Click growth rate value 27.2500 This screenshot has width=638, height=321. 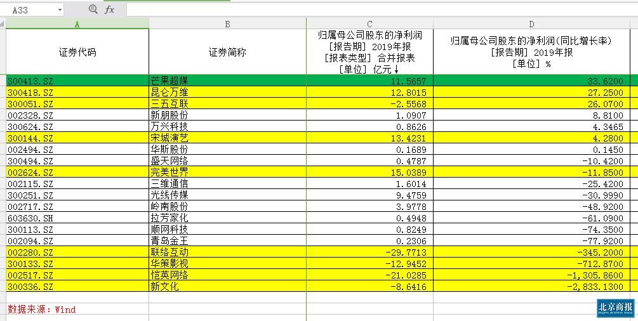[x=531, y=92]
